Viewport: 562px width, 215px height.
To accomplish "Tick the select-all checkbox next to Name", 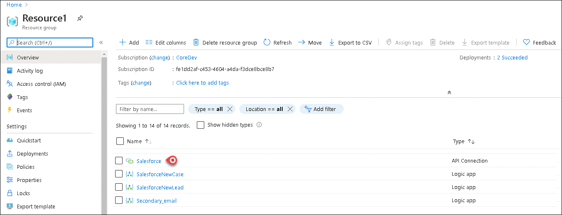I will tap(120, 141).
